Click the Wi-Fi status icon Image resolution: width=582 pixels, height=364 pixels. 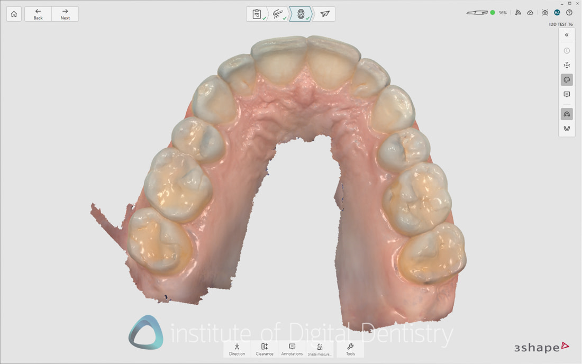[518, 12]
